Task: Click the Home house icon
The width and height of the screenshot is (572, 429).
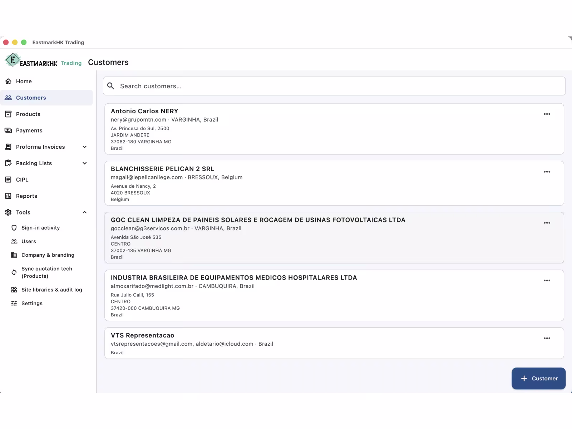Action: point(8,81)
